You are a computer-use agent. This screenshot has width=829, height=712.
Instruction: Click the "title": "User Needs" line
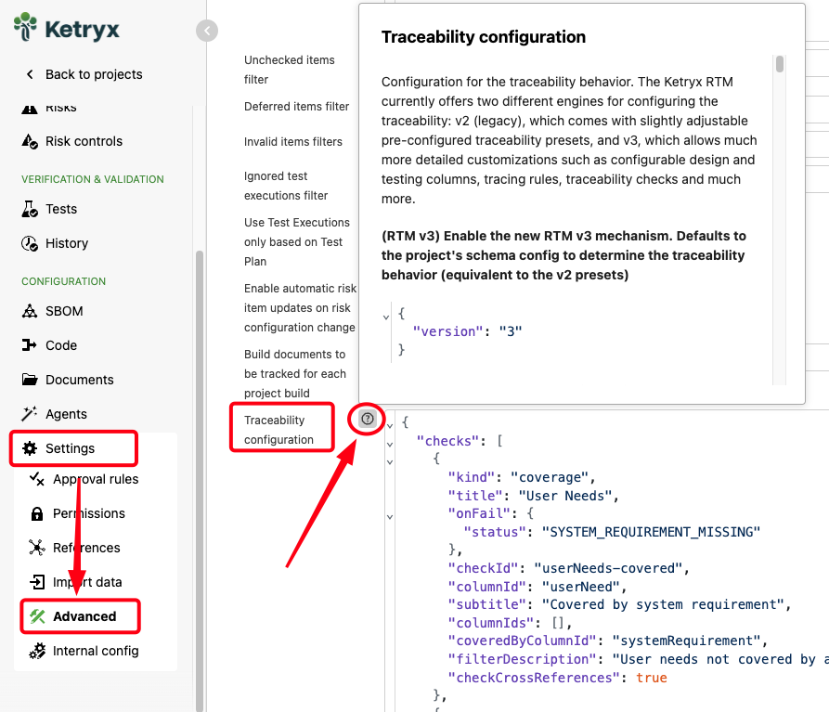tap(533, 496)
